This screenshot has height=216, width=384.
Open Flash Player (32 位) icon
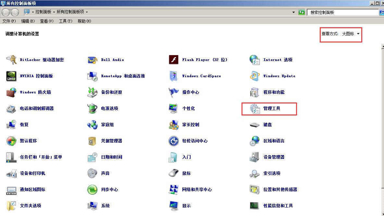click(174, 60)
